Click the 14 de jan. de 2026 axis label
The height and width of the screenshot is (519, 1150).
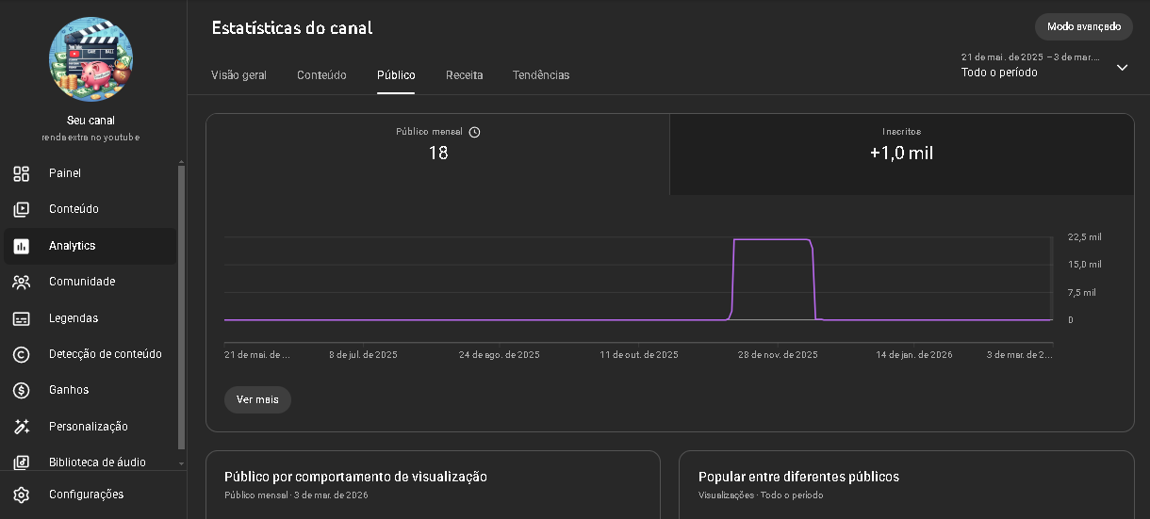pos(914,355)
